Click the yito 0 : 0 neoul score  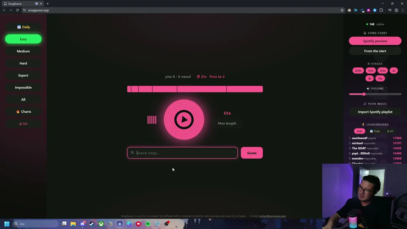[178, 77]
